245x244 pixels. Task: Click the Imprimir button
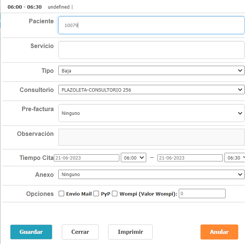130,232
